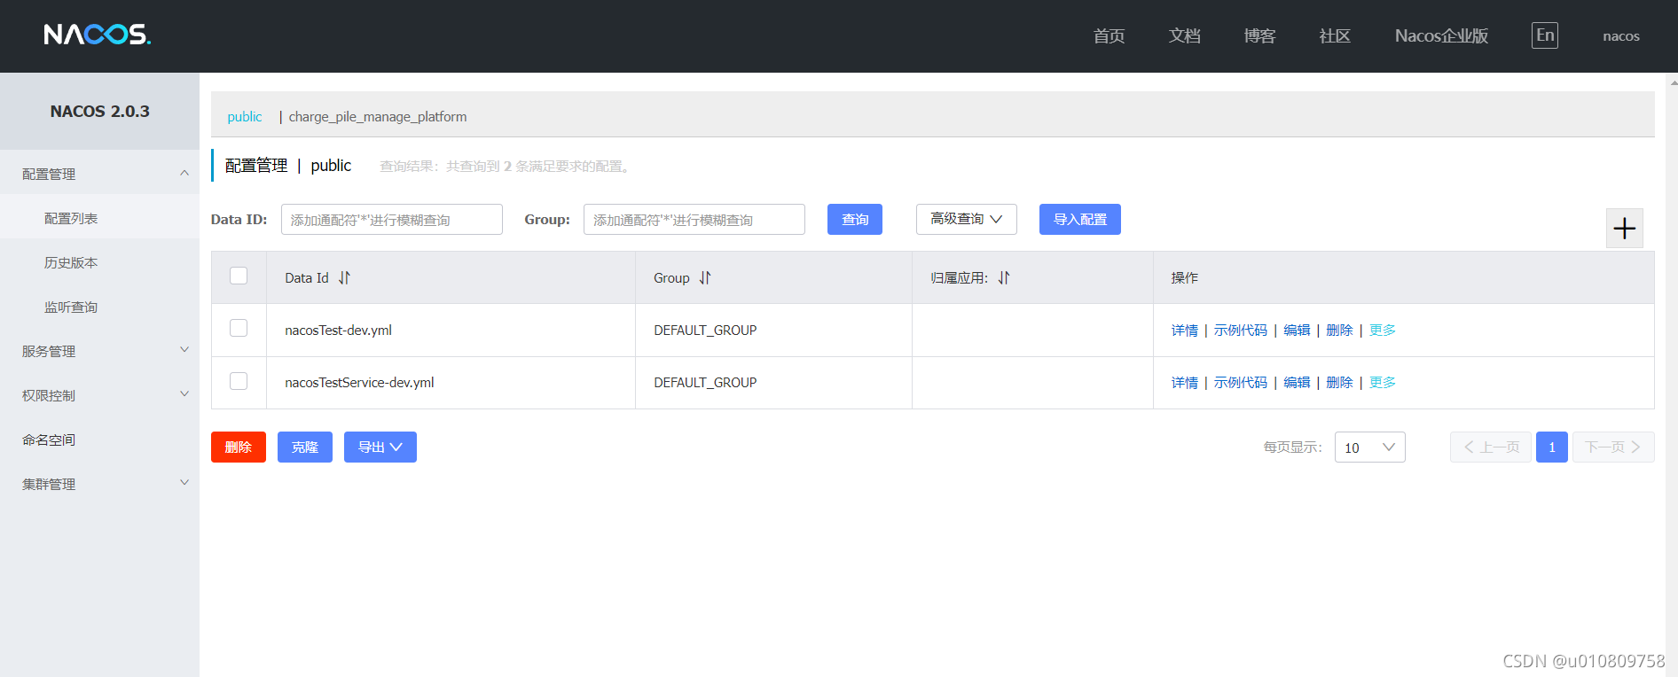Focus the Group search field
The image size is (1678, 677).
click(x=694, y=219)
